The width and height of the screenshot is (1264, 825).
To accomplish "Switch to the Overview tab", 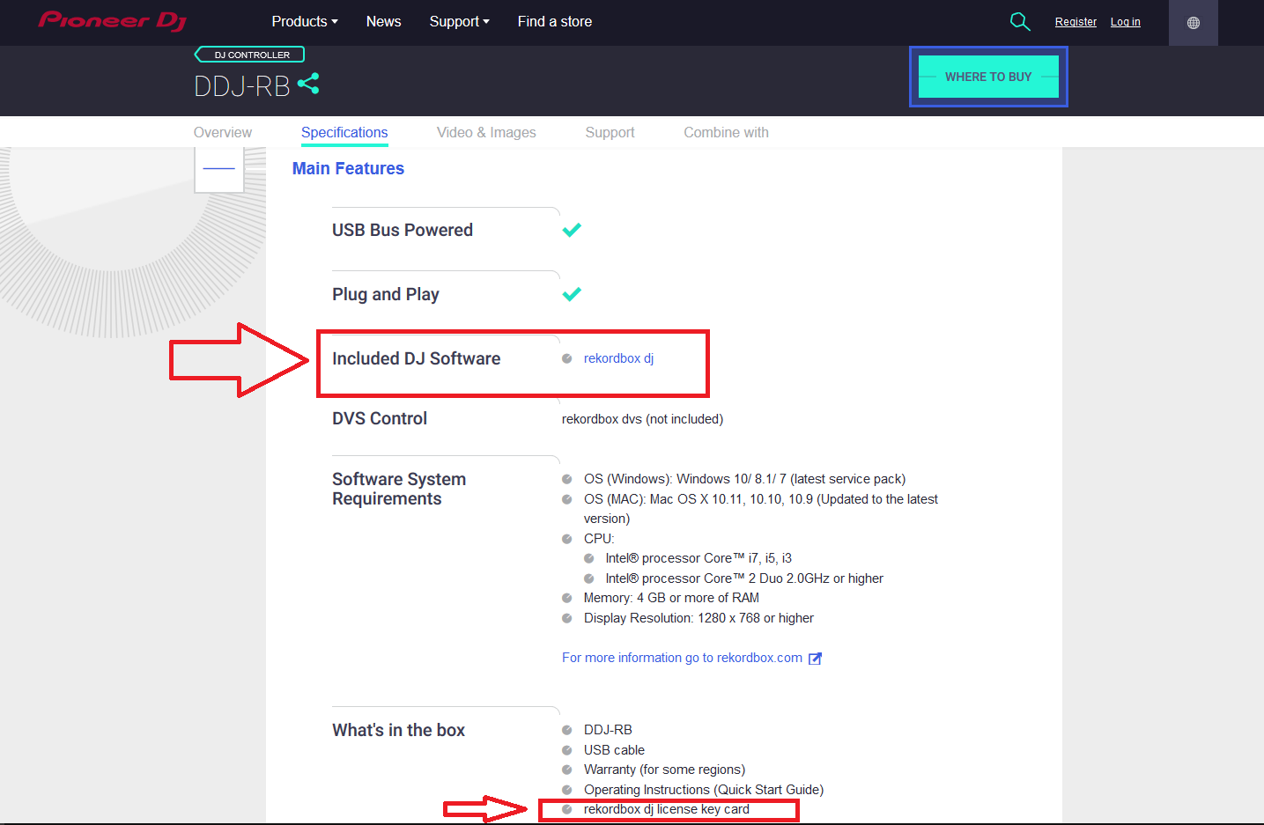I will point(223,132).
